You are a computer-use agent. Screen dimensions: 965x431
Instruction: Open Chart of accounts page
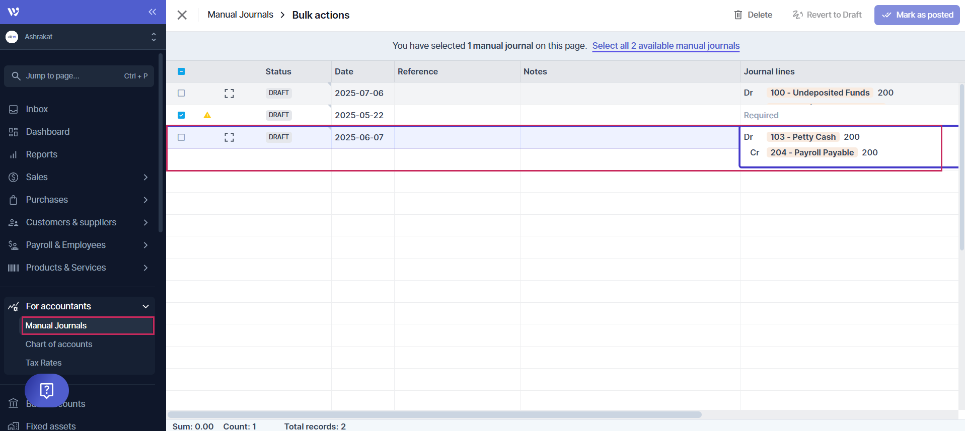coord(59,344)
